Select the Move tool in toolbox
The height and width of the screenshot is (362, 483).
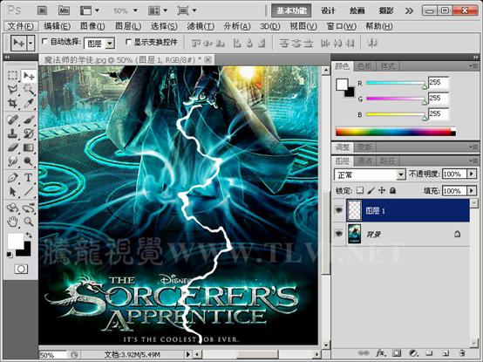[29, 76]
